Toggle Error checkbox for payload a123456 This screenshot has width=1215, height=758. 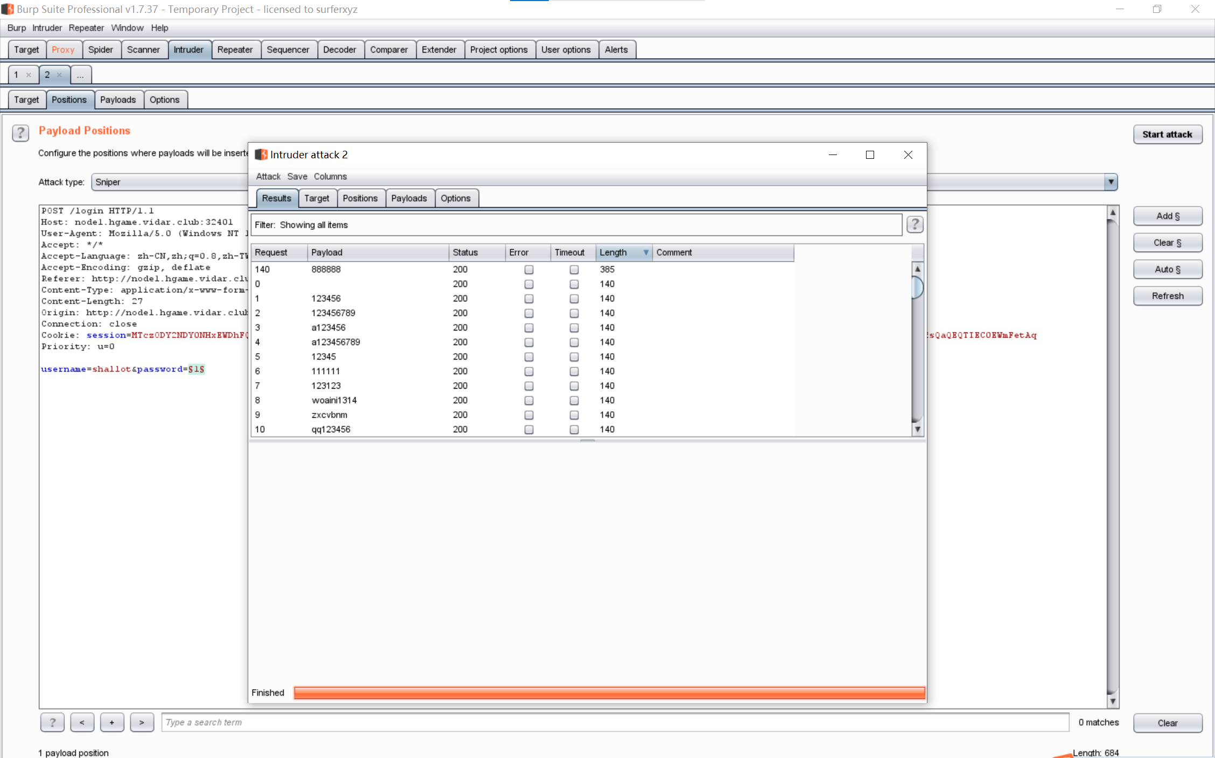529,328
